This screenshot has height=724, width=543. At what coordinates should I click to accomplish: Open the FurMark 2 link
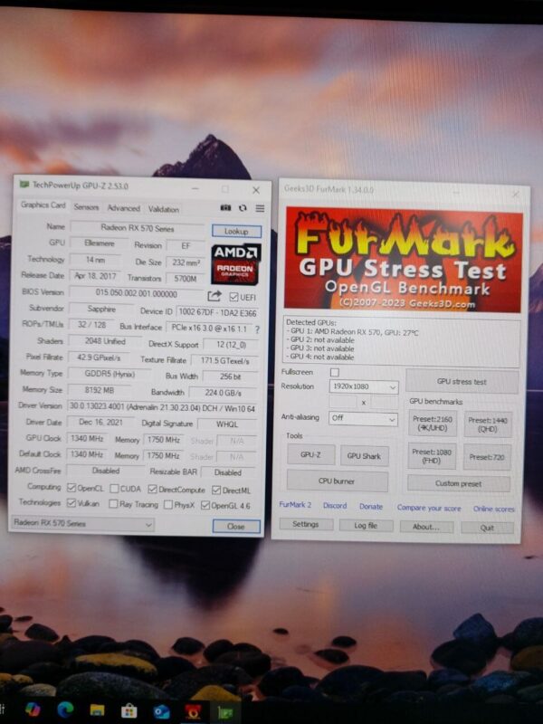pos(295,505)
